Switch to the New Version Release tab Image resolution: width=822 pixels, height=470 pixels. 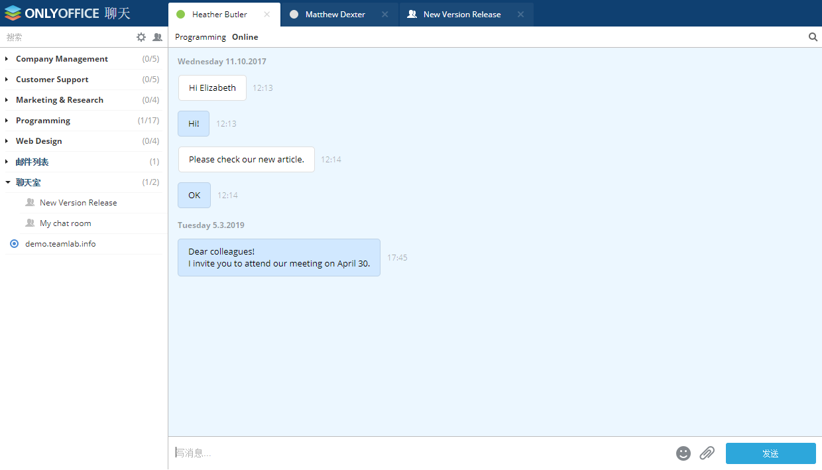461,14
